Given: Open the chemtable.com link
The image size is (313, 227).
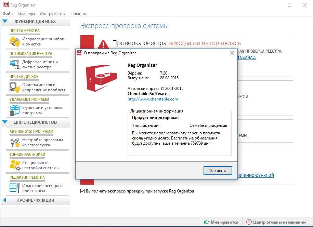Looking at the screenshot, I should tap(153, 99).
